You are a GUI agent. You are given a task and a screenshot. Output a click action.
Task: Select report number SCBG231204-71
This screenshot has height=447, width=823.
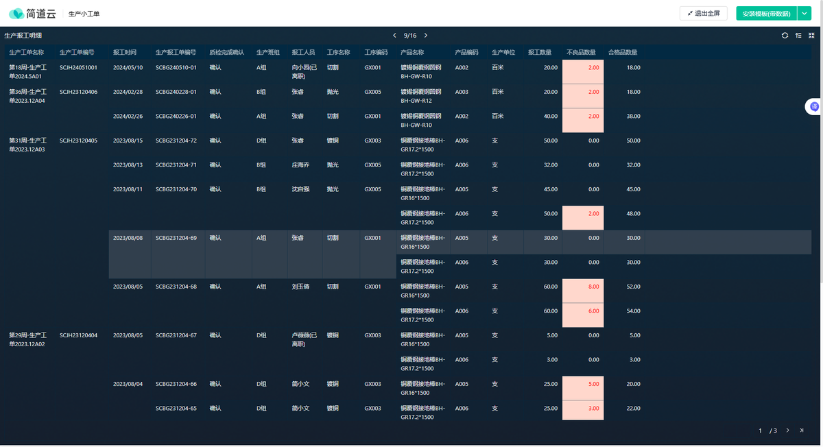(x=176, y=165)
